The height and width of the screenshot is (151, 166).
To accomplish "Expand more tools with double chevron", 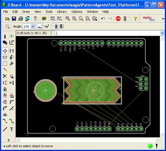I will click(8, 140).
